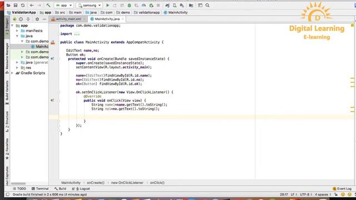356x200 pixels.
Task: Click the yellow inspection indicator square
Action: tap(352, 25)
